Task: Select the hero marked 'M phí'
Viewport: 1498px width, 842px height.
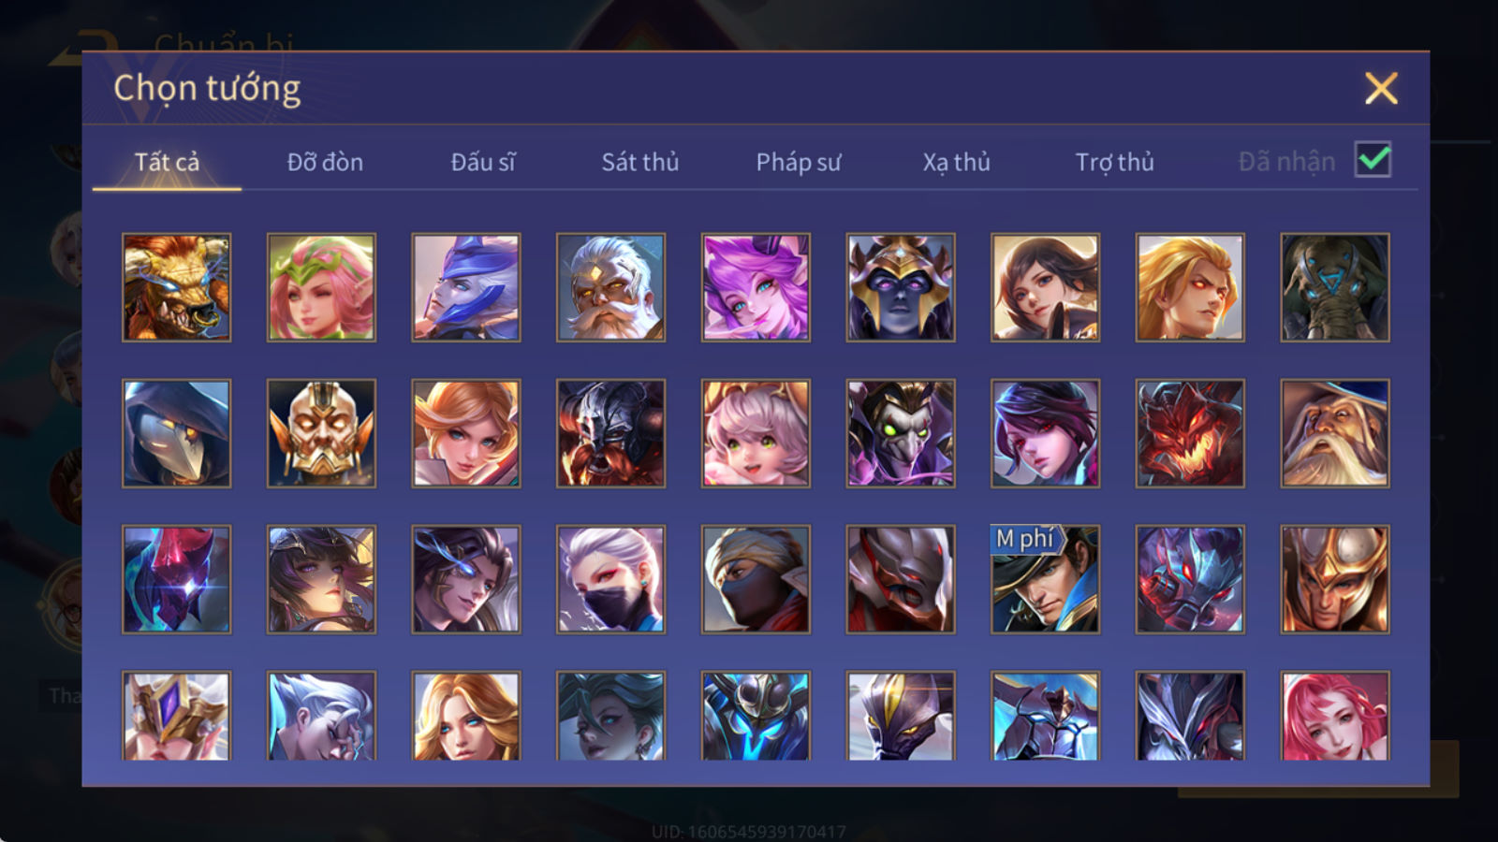Action: click(1045, 579)
